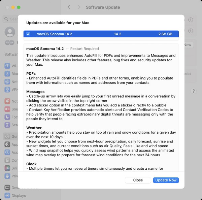Screen dimensions: 202x200
Task: Click the green zoom window button
Action: coord(19,7)
